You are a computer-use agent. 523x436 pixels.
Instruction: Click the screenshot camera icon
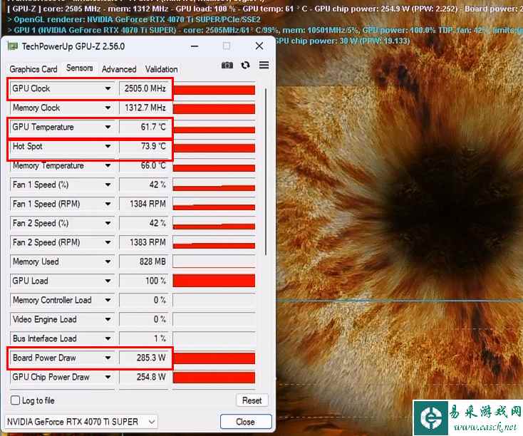click(227, 65)
